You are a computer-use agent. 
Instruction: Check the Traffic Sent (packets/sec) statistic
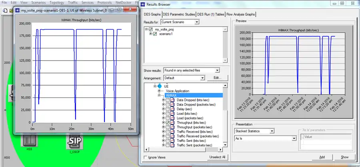click(168, 145)
